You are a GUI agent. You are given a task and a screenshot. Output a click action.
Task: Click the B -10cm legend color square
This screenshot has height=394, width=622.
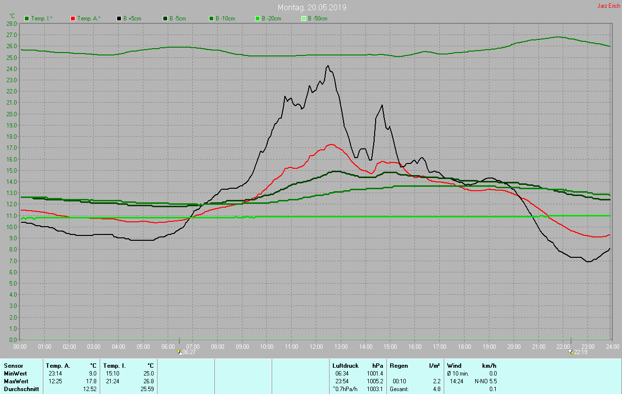point(211,18)
